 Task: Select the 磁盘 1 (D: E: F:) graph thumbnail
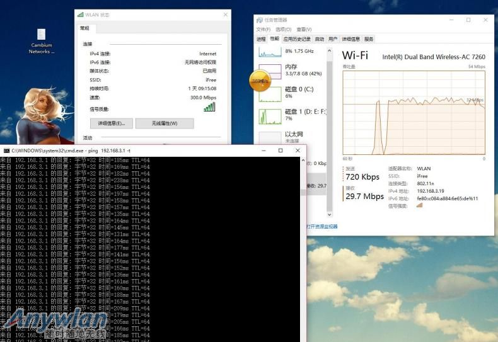pos(270,117)
